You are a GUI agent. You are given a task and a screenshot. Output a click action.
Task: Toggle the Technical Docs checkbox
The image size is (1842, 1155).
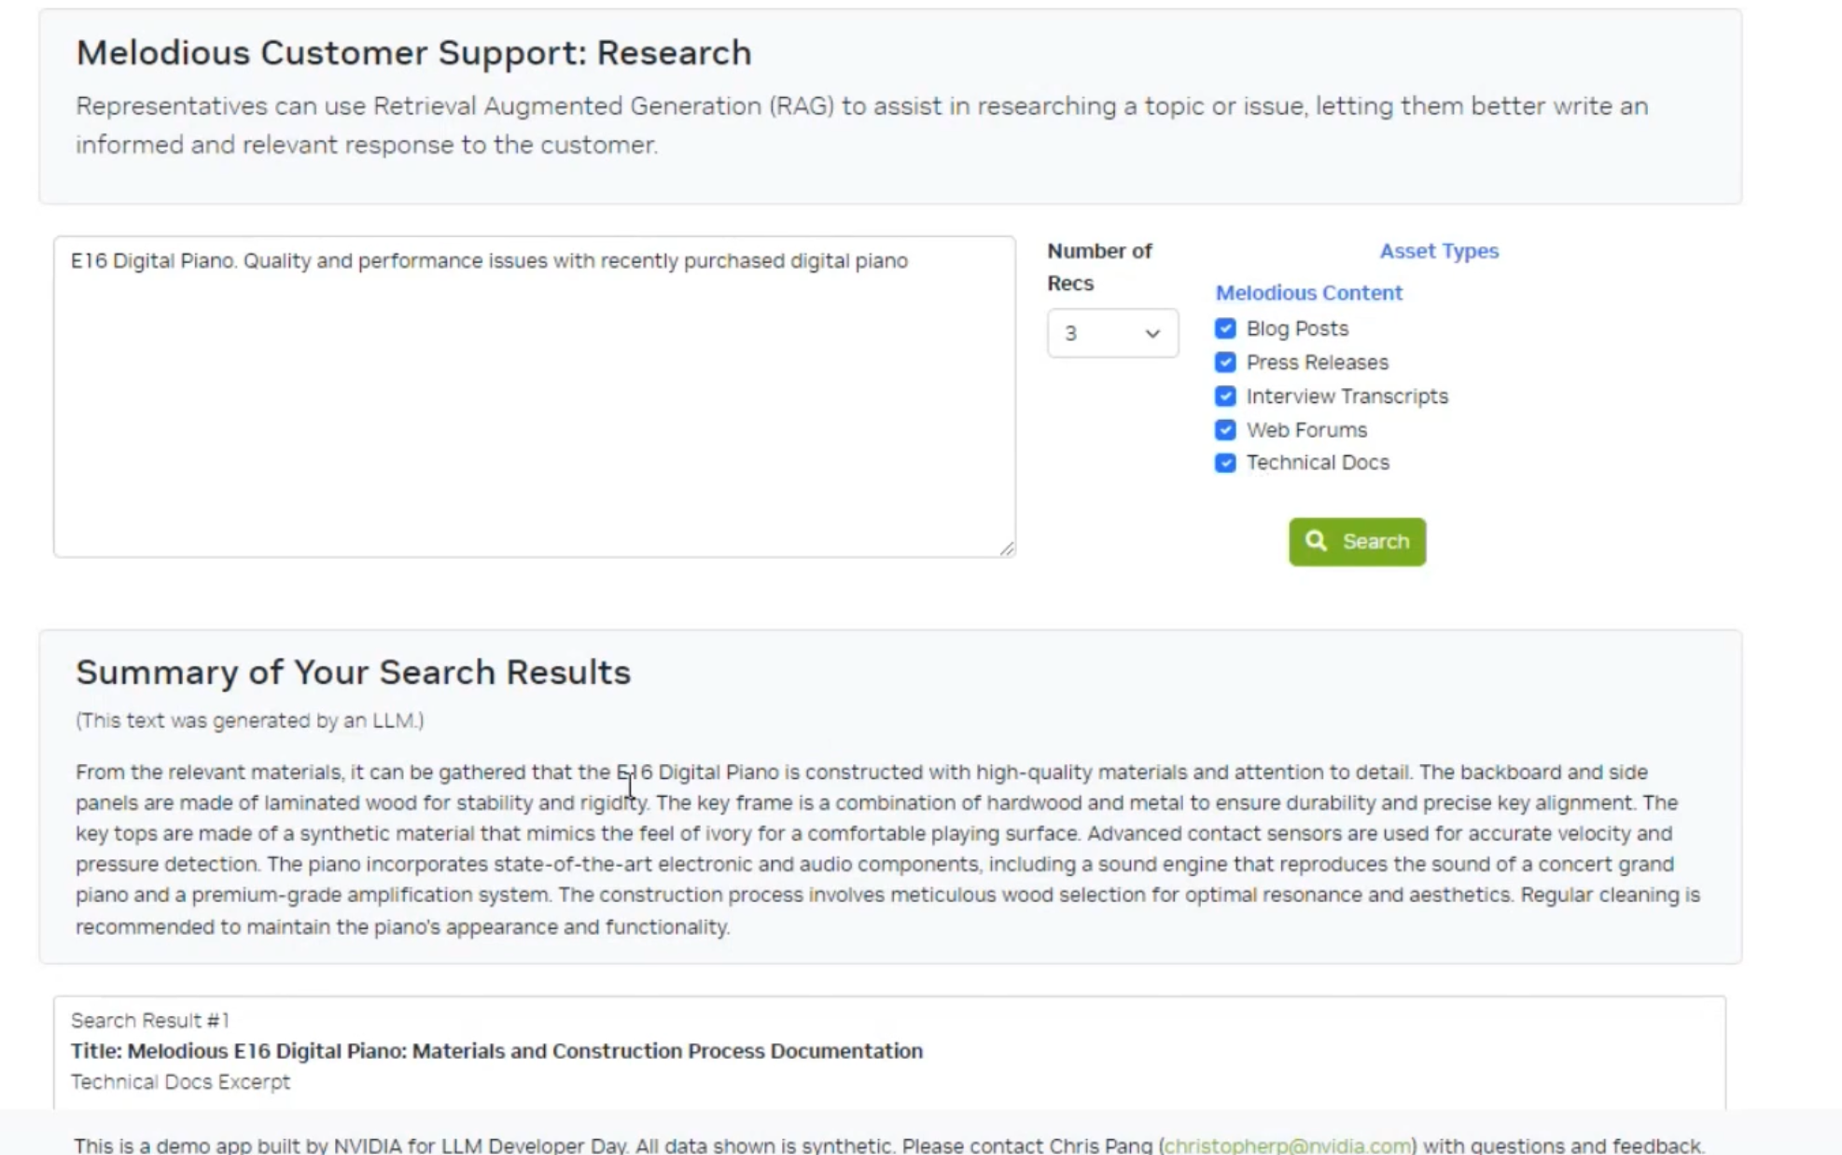click(x=1225, y=463)
